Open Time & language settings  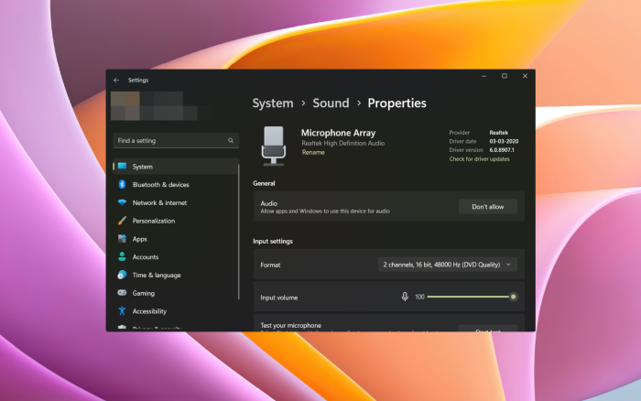point(176,275)
